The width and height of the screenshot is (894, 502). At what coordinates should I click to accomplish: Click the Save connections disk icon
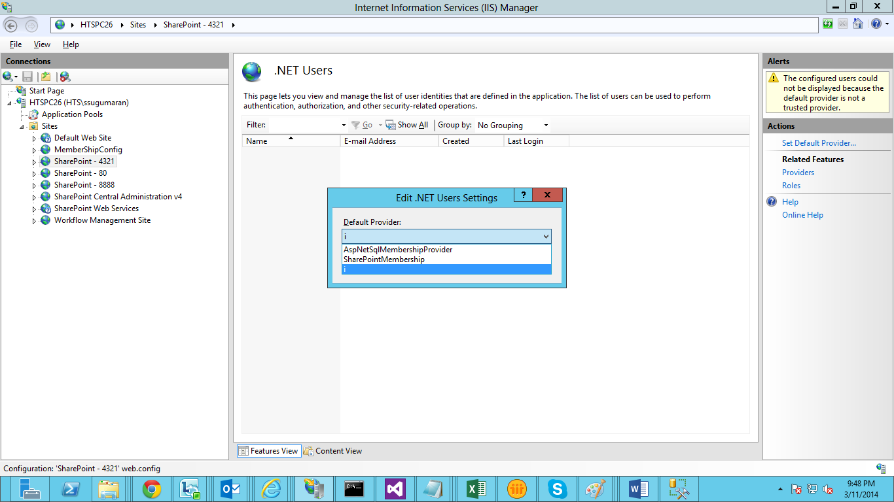tap(27, 76)
